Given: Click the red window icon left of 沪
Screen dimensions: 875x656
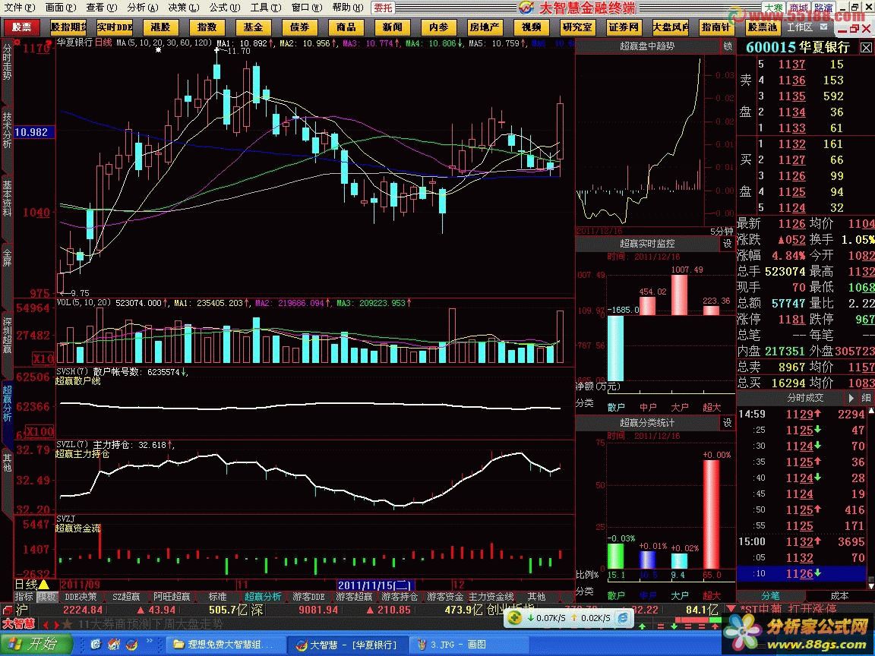Looking at the screenshot, I should click(x=8, y=610).
